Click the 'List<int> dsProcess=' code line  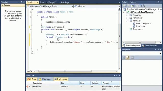pos(52,27)
